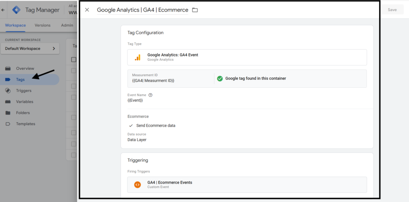Click the Variables brick icon
This screenshot has height=202, width=409.
tap(8, 102)
